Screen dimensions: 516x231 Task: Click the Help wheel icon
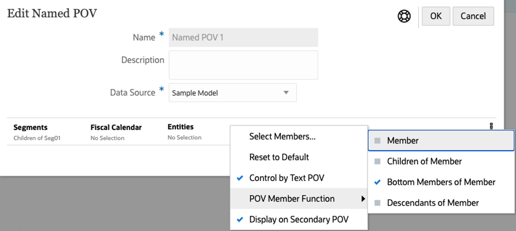[x=404, y=16]
